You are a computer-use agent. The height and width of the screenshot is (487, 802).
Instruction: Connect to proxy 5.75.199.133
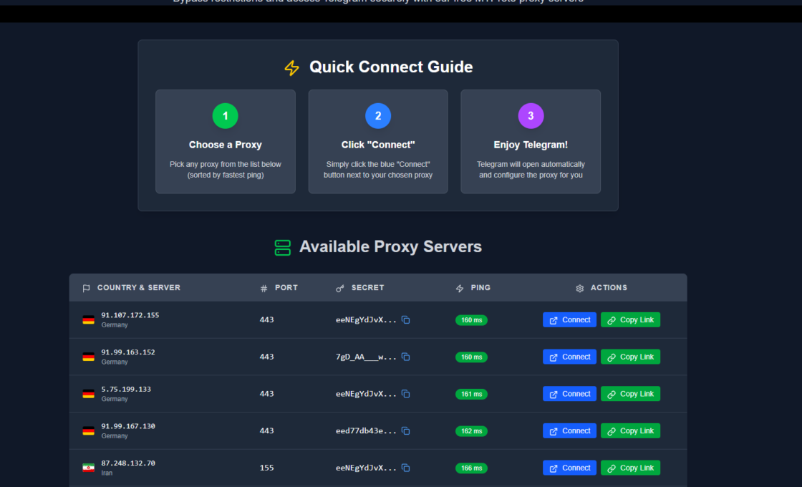coord(569,394)
